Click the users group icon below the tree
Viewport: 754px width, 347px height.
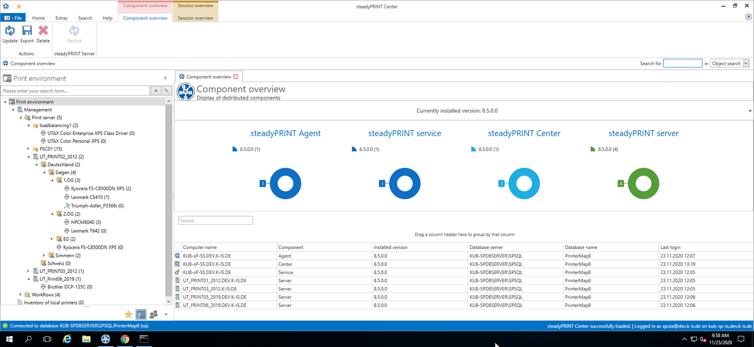[154, 314]
